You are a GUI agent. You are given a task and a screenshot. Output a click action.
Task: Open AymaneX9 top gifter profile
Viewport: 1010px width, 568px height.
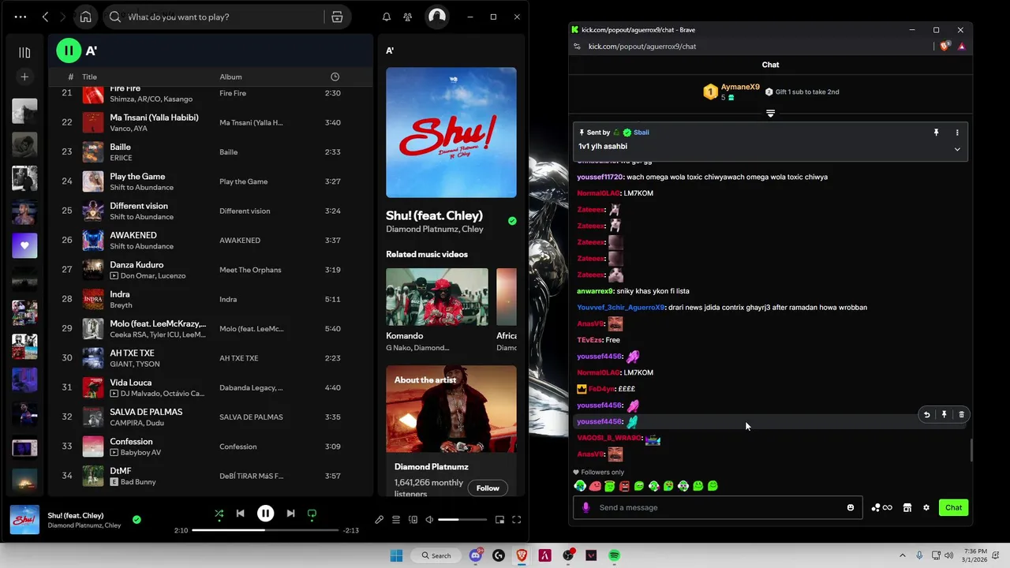(x=740, y=87)
